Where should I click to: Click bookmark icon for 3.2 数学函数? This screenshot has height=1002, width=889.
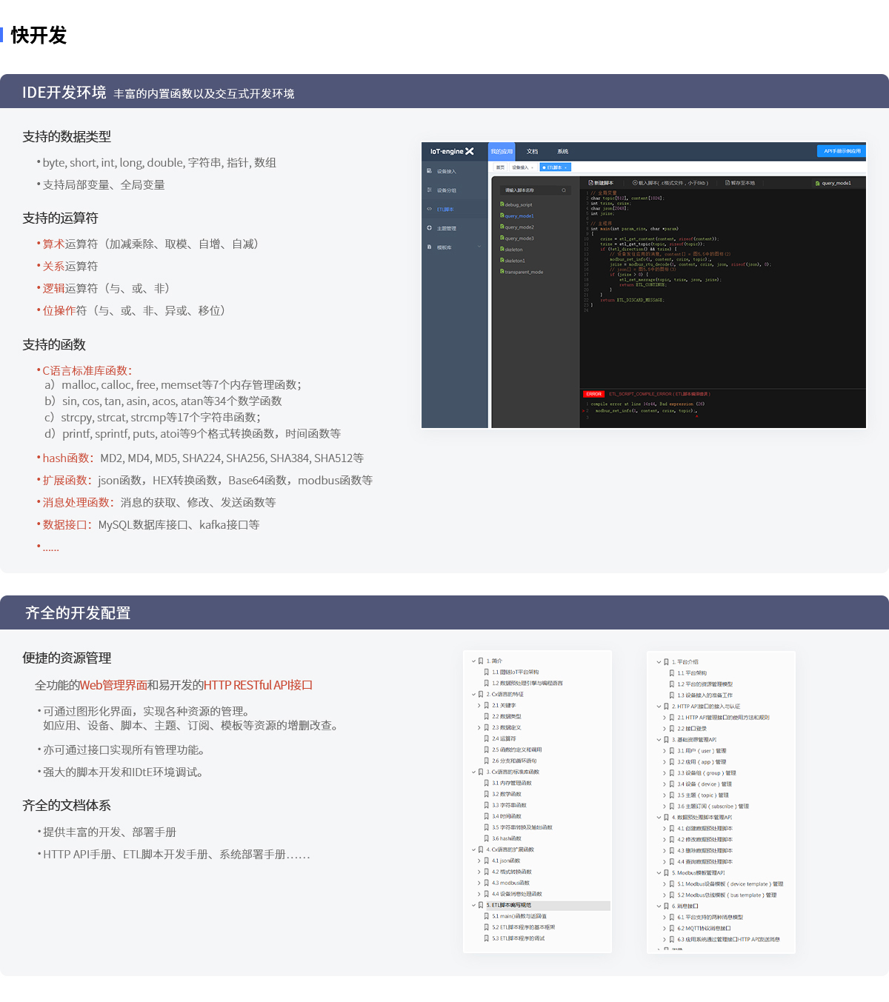(x=487, y=794)
